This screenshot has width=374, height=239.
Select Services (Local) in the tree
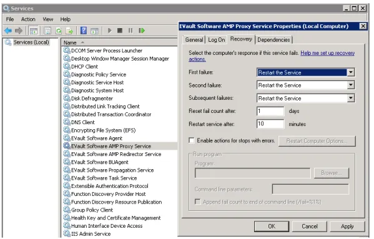point(31,42)
